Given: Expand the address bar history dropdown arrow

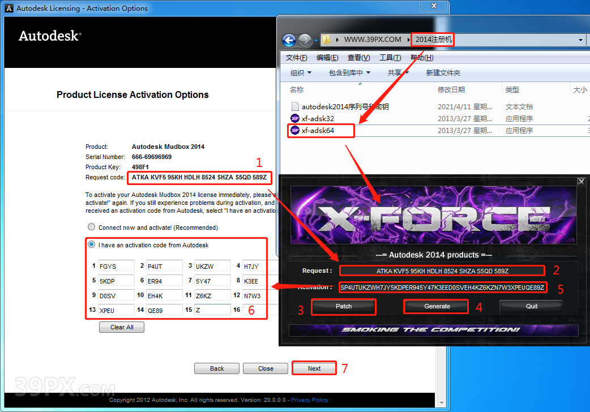Looking at the screenshot, I should (x=581, y=40).
